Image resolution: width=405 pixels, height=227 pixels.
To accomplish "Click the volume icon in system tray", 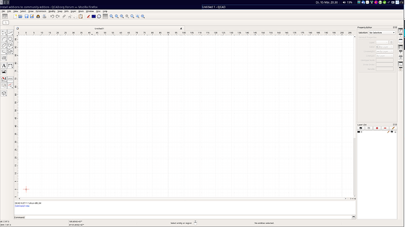I will (344, 2).
